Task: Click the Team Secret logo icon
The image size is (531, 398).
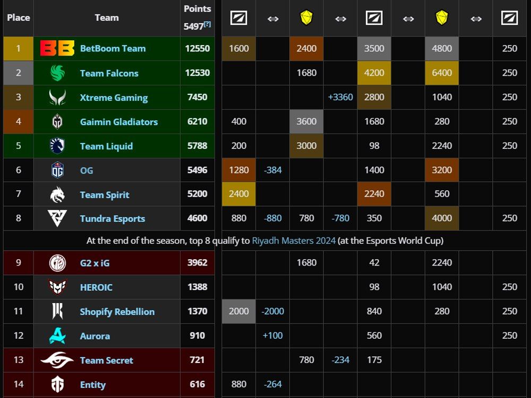Action: pyautogui.click(x=57, y=360)
